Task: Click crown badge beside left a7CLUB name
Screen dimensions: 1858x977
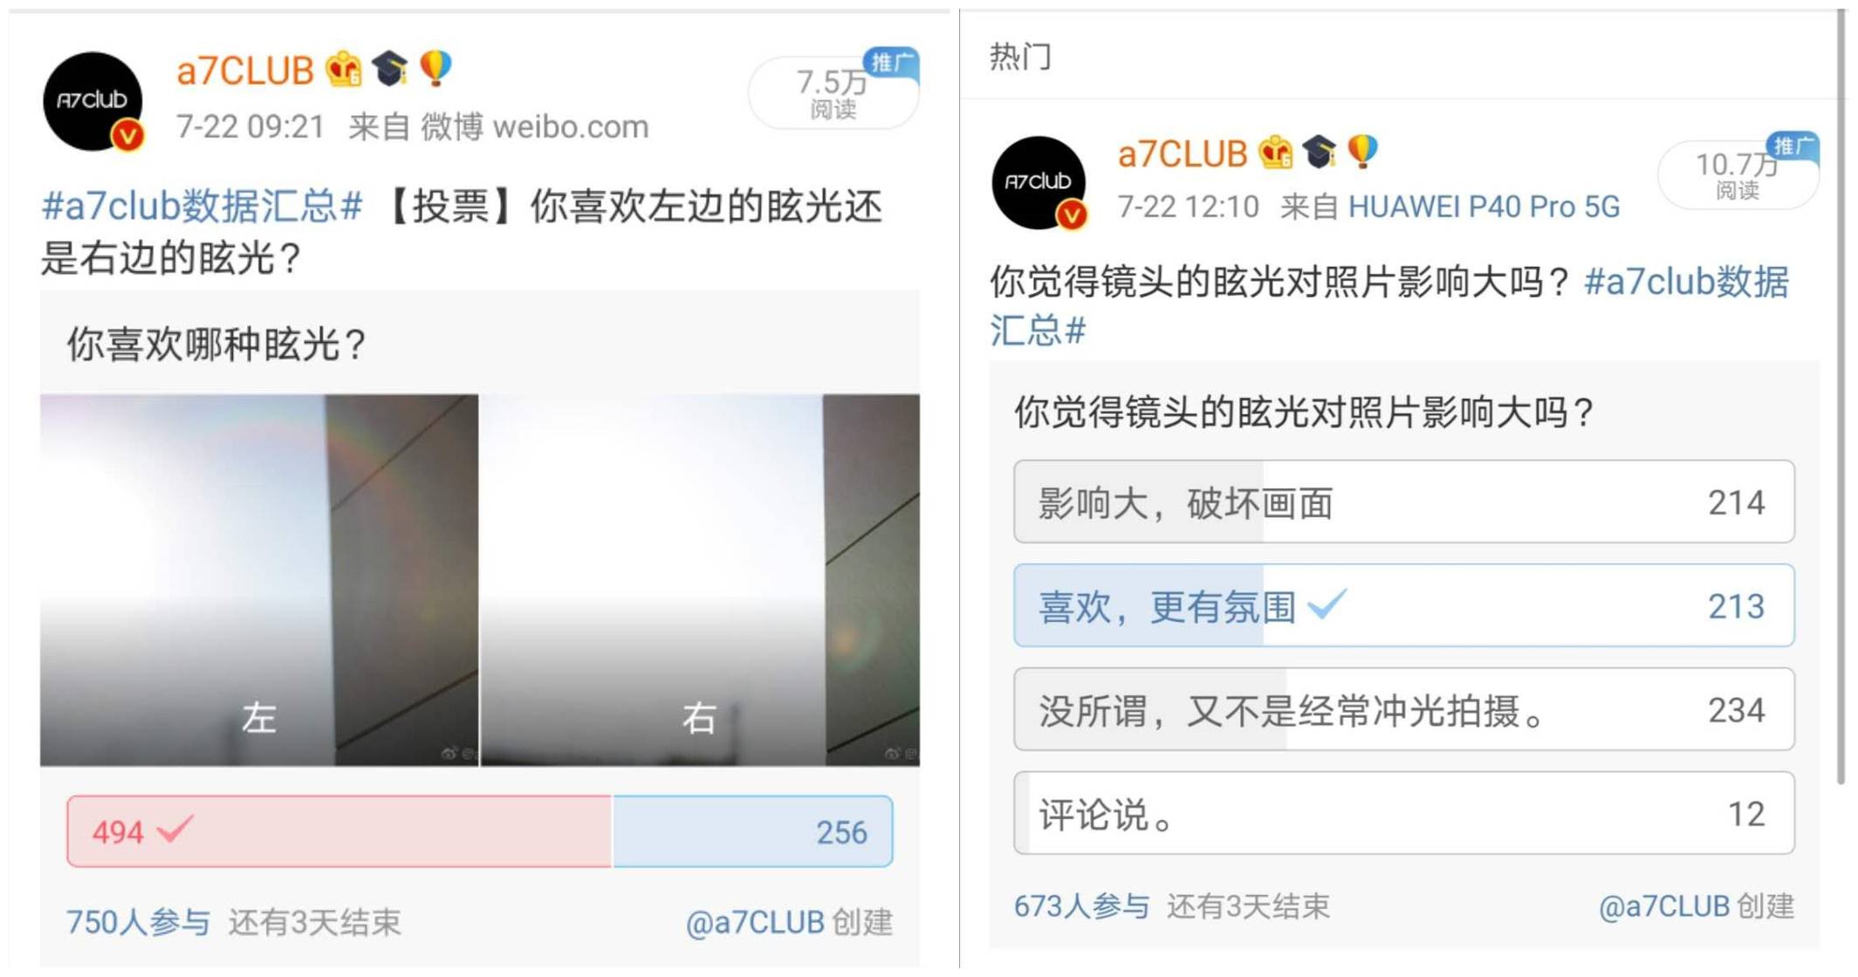Action: tap(343, 69)
